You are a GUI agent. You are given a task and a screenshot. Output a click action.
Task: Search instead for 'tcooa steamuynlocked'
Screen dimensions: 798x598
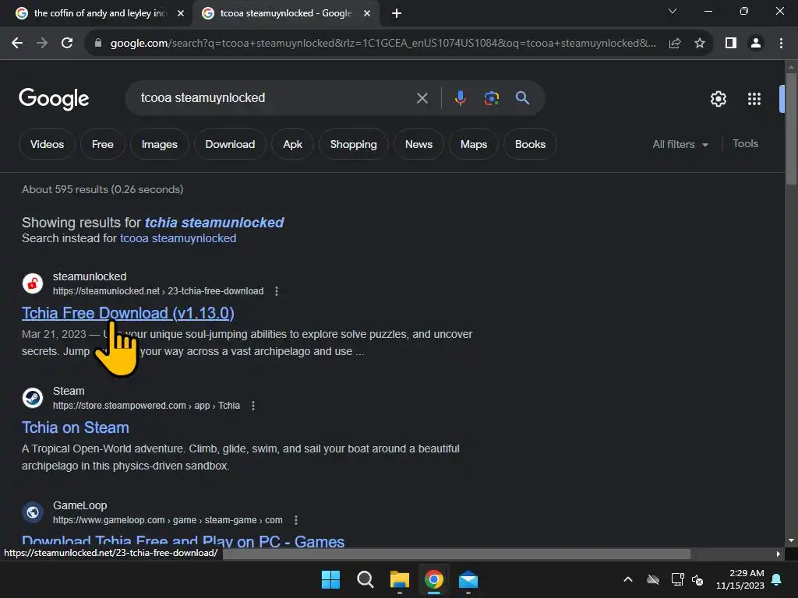(x=178, y=238)
